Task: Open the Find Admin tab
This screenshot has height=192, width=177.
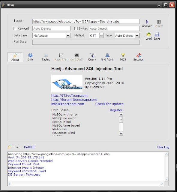Action: click(x=107, y=57)
